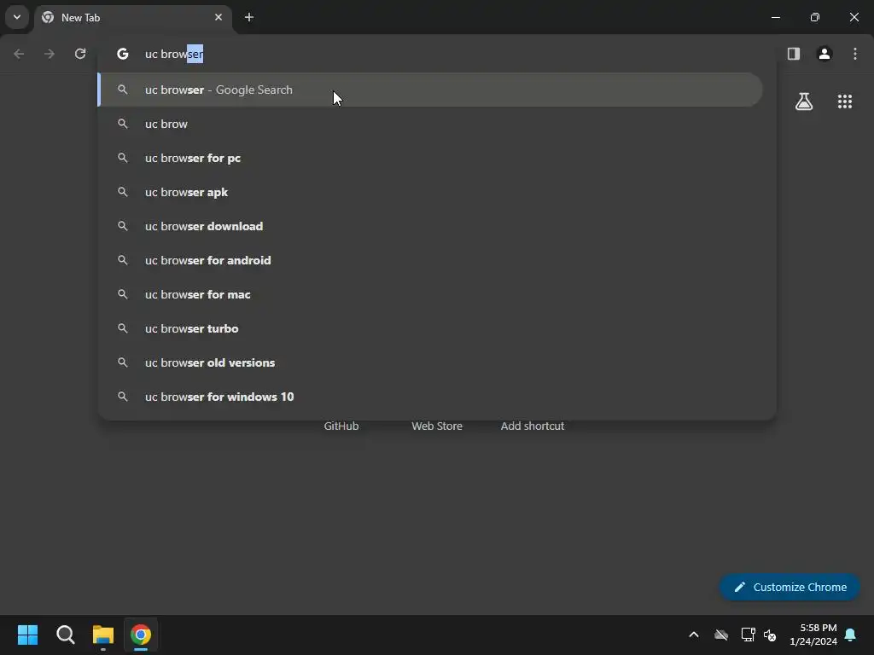Open the tab search dropdown arrow
This screenshot has width=874, height=655.
pyautogui.click(x=17, y=17)
